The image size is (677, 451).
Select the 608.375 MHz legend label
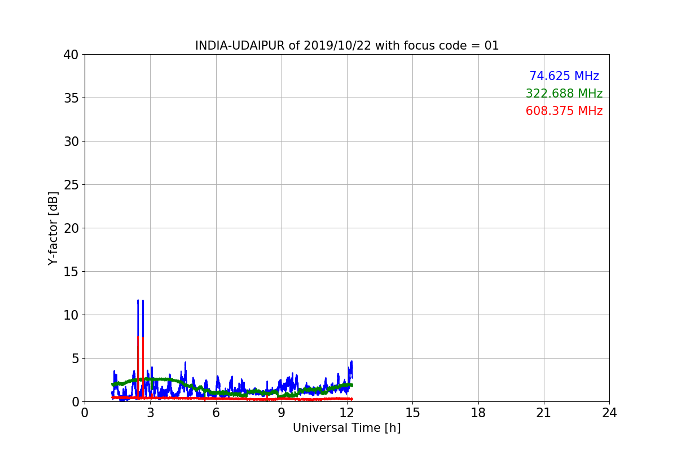click(x=564, y=111)
